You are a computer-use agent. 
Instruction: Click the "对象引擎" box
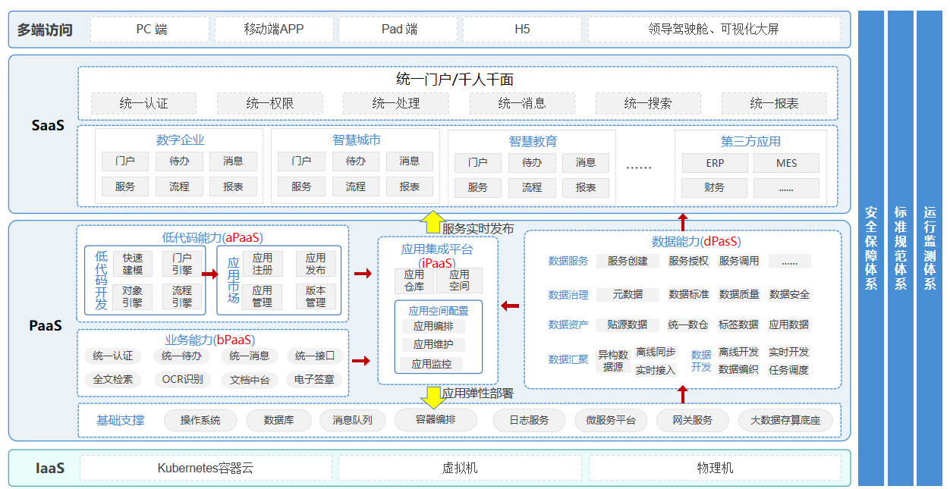click(133, 296)
